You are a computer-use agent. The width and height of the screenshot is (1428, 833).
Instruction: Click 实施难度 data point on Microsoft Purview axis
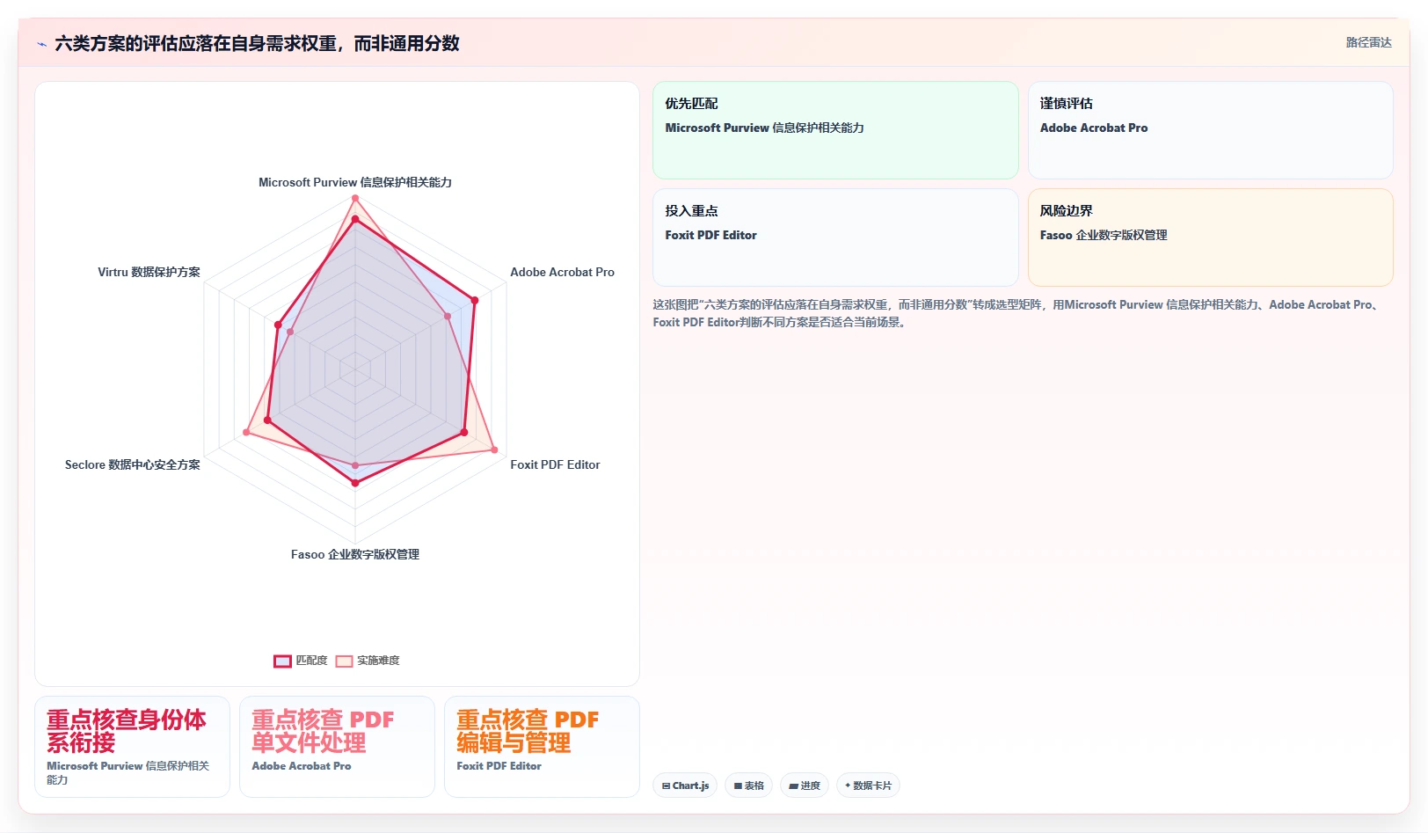(x=355, y=198)
